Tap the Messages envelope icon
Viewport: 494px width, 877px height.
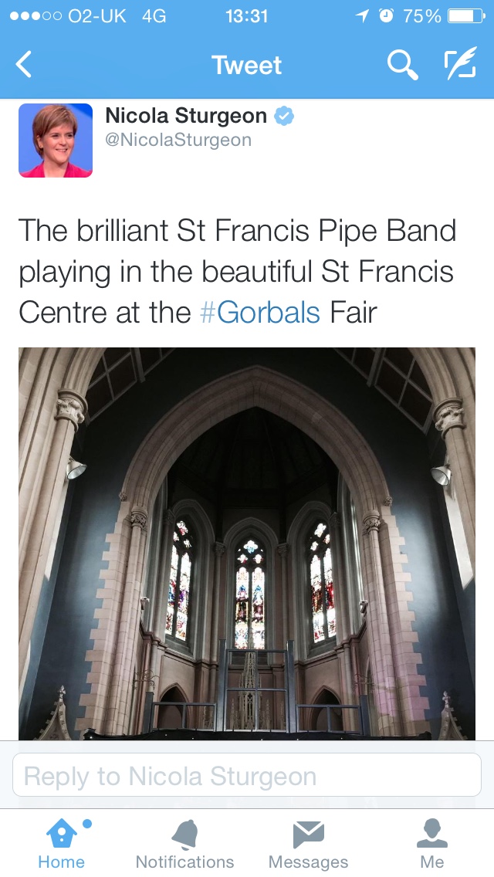click(308, 834)
